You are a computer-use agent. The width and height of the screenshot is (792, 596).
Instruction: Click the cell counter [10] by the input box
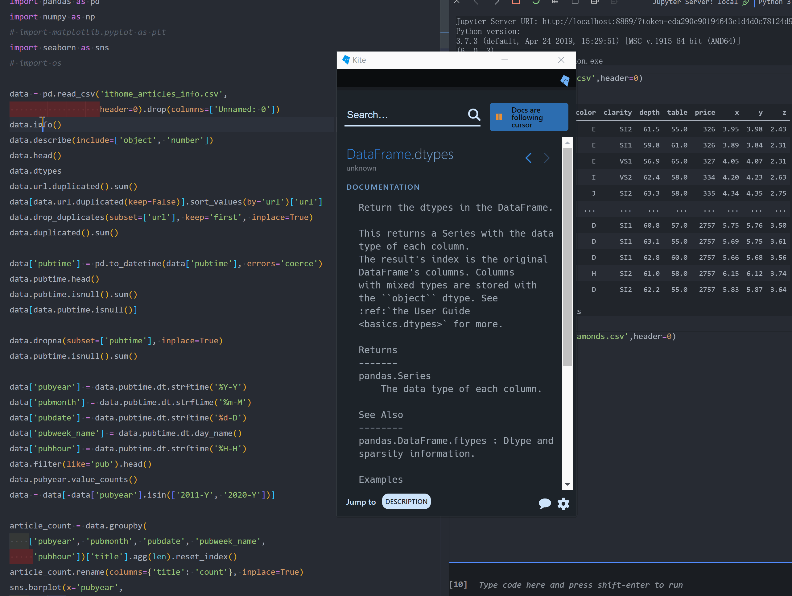click(x=458, y=585)
